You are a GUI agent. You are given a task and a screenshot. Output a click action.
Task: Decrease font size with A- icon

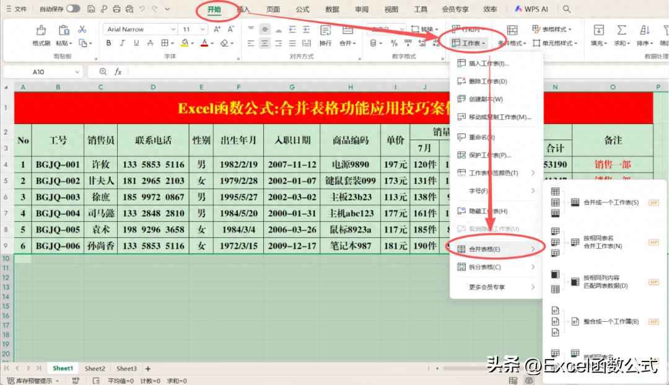231,29
